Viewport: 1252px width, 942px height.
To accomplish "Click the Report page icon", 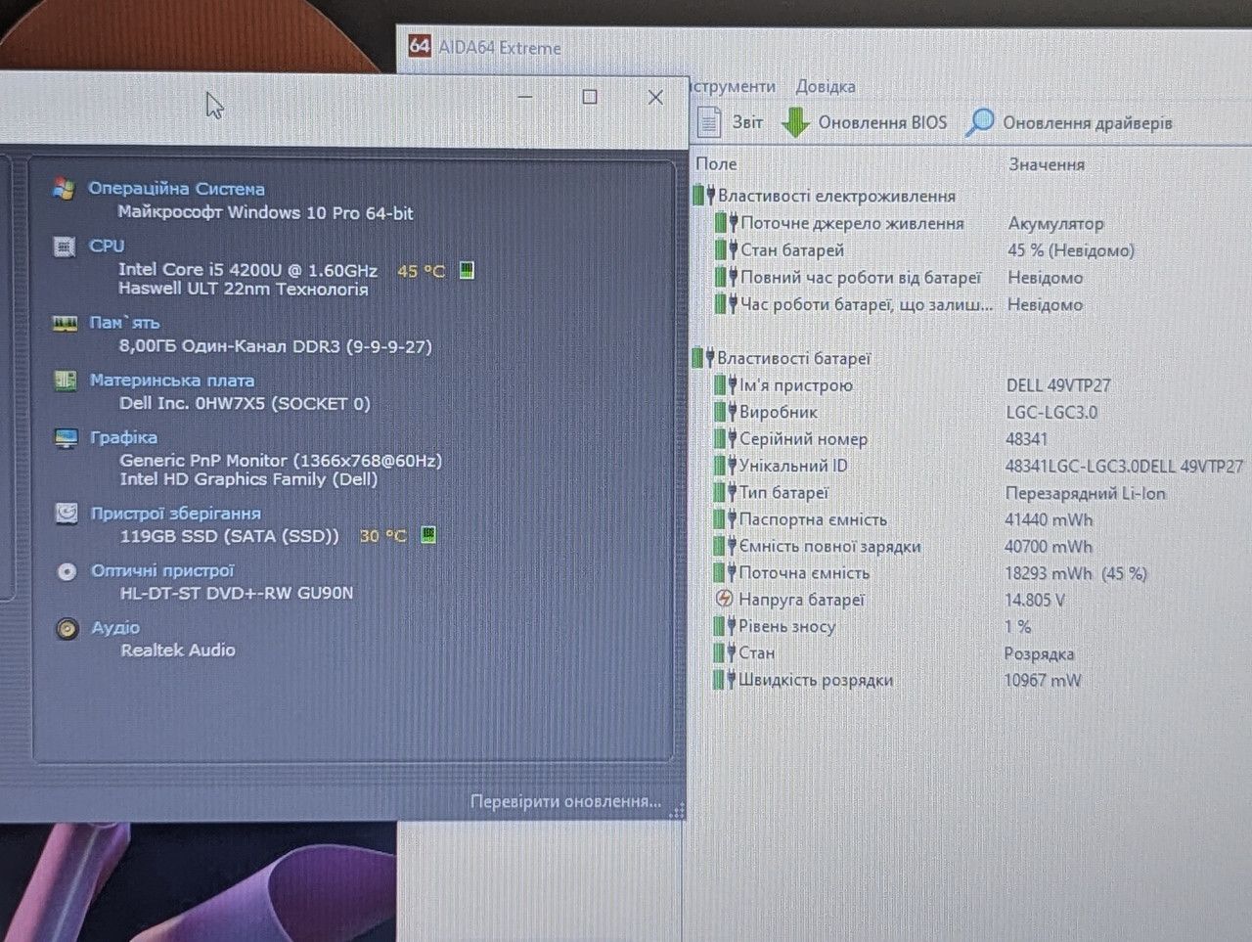I will (708, 121).
